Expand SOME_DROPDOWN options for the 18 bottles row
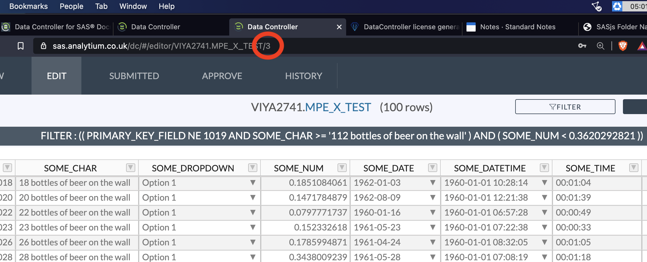The height and width of the screenshot is (262, 647). click(x=253, y=183)
